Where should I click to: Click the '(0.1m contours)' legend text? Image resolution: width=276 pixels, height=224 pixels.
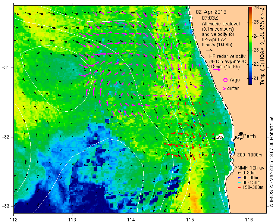tap(218, 29)
